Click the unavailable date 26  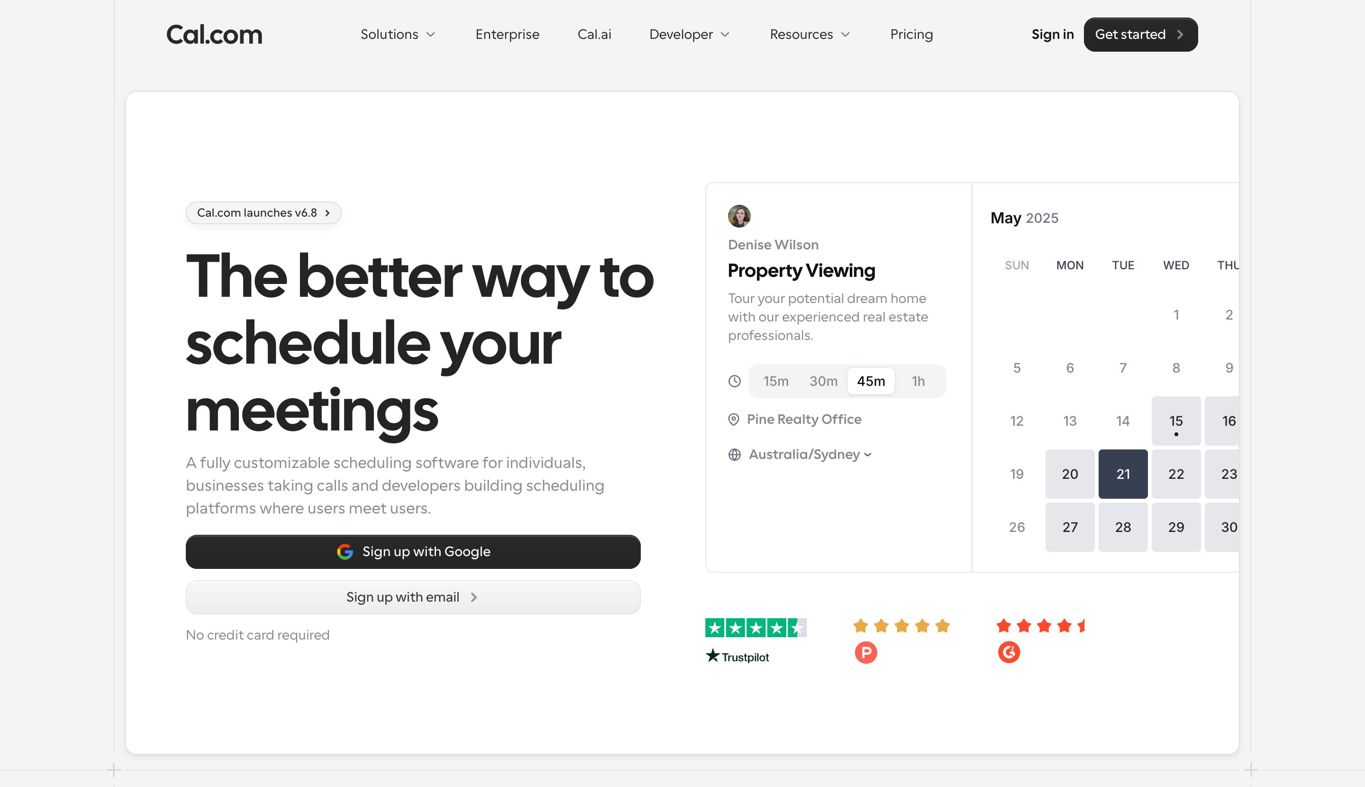point(1017,527)
